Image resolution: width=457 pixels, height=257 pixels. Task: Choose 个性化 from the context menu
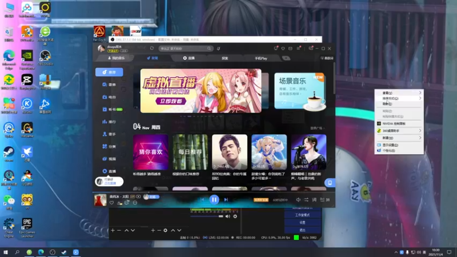coord(399,151)
